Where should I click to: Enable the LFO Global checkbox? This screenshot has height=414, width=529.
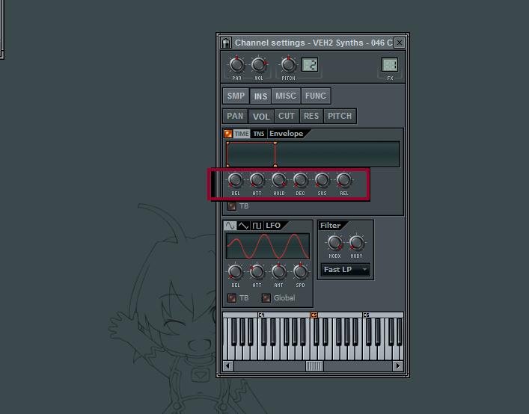point(266,298)
